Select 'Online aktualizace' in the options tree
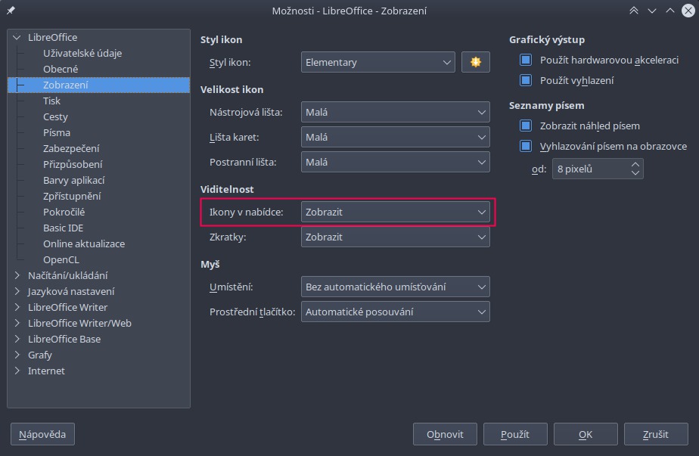 (84, 244)
